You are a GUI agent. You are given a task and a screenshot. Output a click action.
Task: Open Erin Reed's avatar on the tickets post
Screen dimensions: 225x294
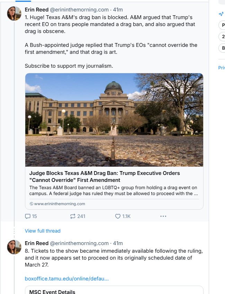[14, 247]
